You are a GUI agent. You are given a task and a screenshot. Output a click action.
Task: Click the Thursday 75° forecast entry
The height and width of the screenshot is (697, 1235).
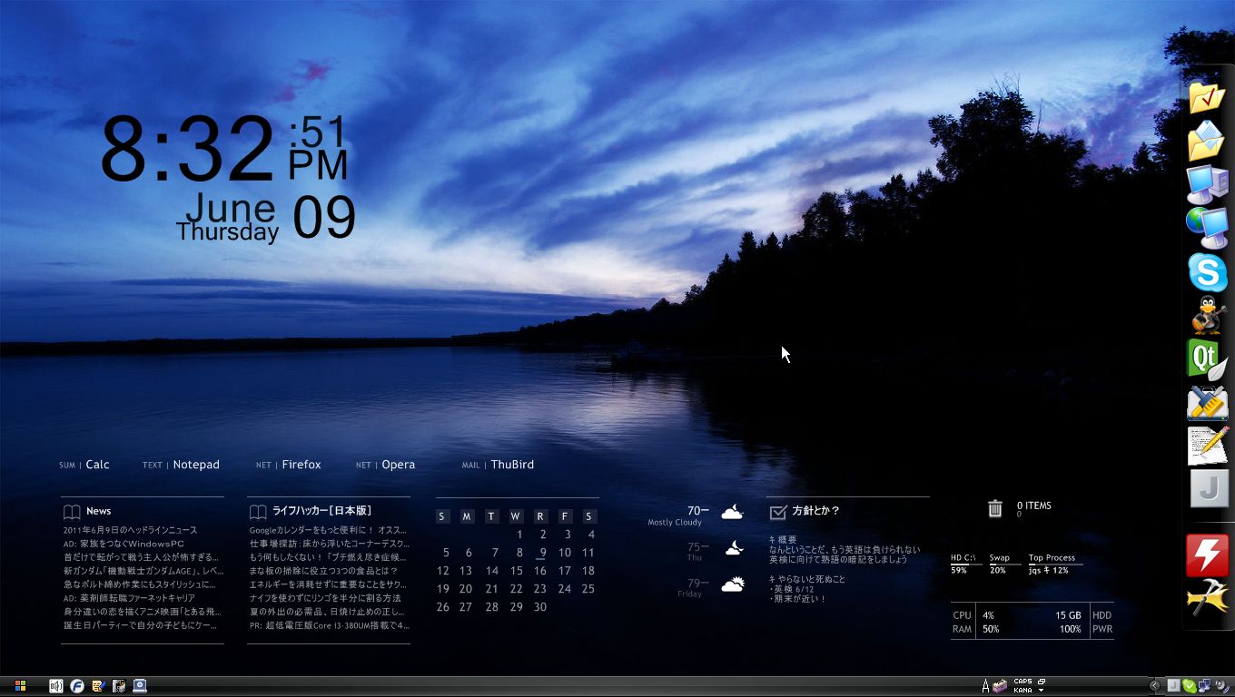click(x=716, y=551)
